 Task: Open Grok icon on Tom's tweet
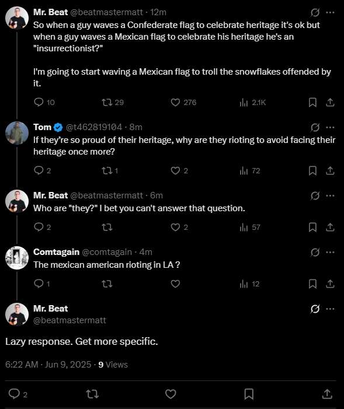point(315,127)
